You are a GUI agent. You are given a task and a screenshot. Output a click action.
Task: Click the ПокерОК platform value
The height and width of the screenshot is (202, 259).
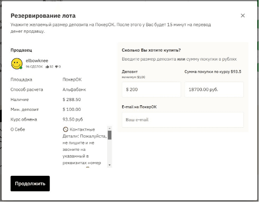(72, 80)
